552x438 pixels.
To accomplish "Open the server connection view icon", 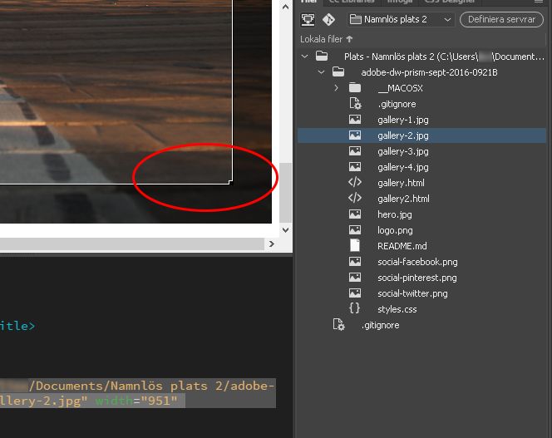I will pyautogui.click(x=308, y=19).
